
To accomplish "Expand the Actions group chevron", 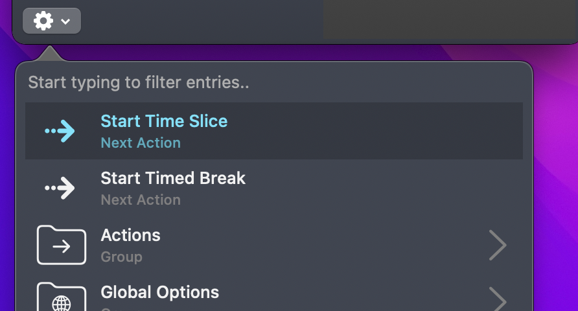I will coord(498,245).
